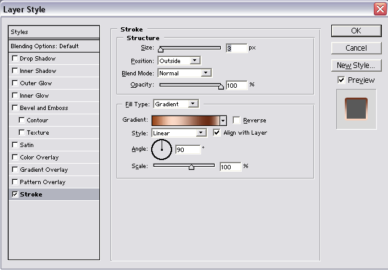This screenshot has height=270, width=388.
Task: Click the Angle value field showing 90
Action: [x=188, y=150]
